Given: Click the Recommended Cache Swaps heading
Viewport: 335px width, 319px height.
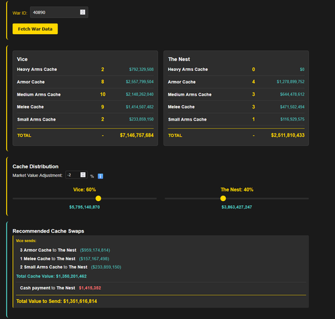Looking at the screenshot, I should point(48,231).
